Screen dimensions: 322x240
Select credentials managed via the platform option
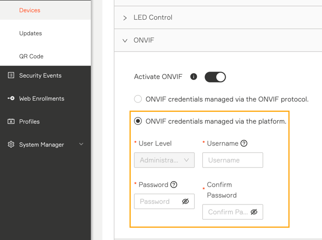[x=138, y=121]
